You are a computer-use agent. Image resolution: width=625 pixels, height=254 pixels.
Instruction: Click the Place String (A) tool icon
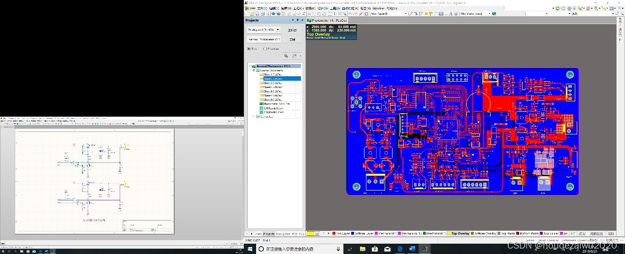pos(451,14)
